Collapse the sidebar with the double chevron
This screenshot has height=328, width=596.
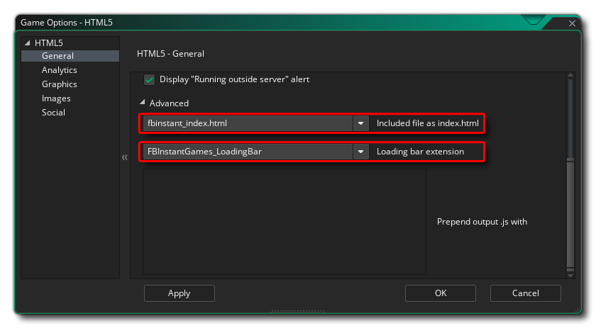[125, 157]
